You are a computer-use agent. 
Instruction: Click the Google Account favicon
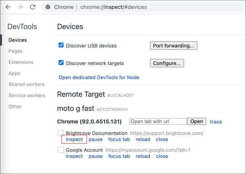pos(61,150)
